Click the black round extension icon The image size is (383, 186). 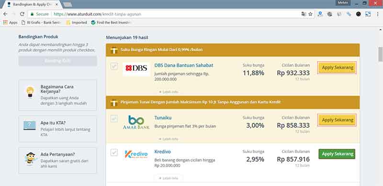point(358,14)
